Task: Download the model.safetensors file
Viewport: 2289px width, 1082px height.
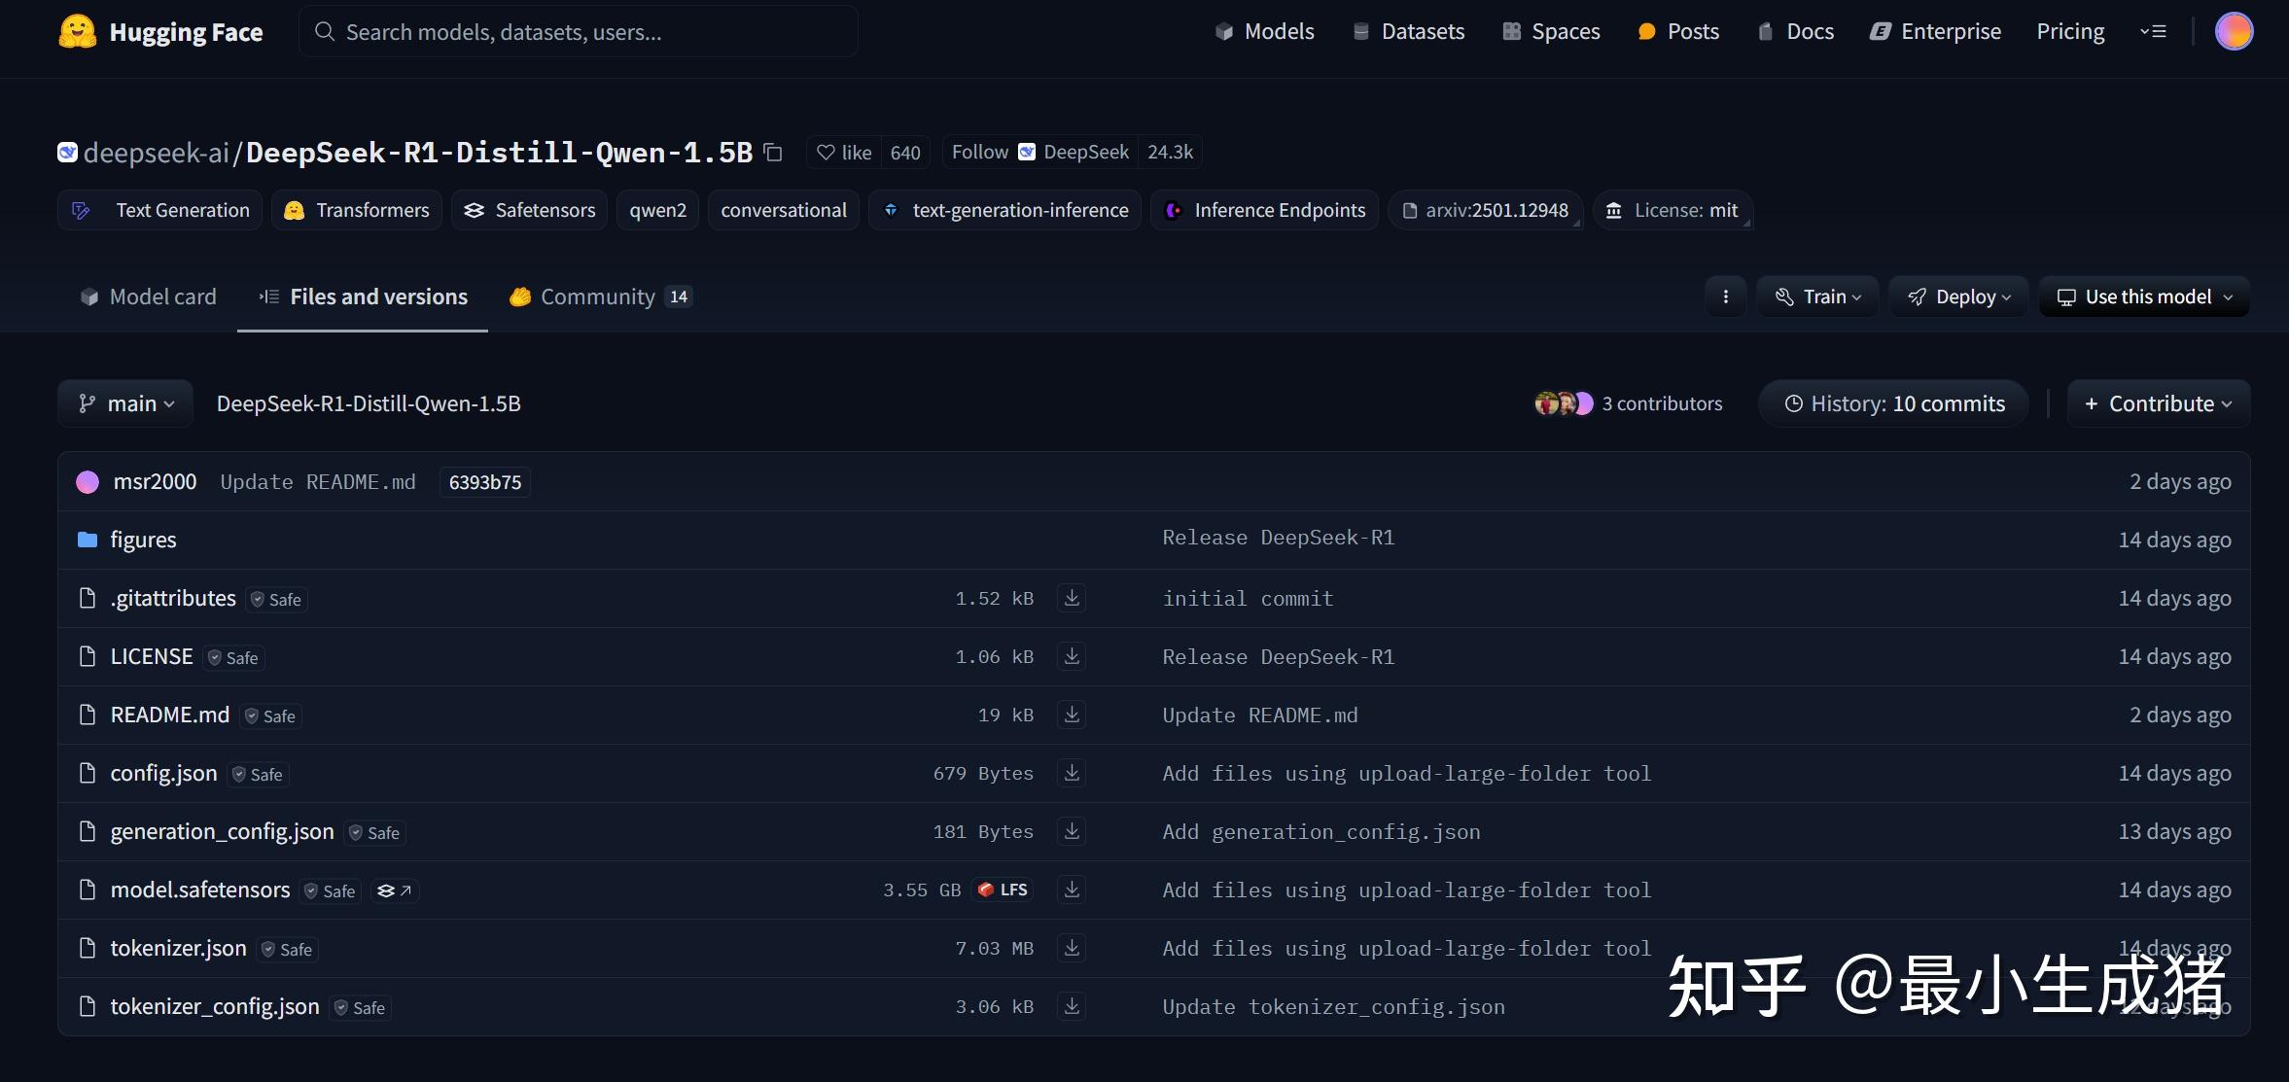Action: tap(1072, 890)
